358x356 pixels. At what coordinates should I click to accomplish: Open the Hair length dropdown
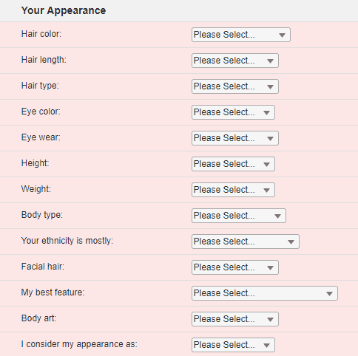pyautogui.click(x=235, y=61)
